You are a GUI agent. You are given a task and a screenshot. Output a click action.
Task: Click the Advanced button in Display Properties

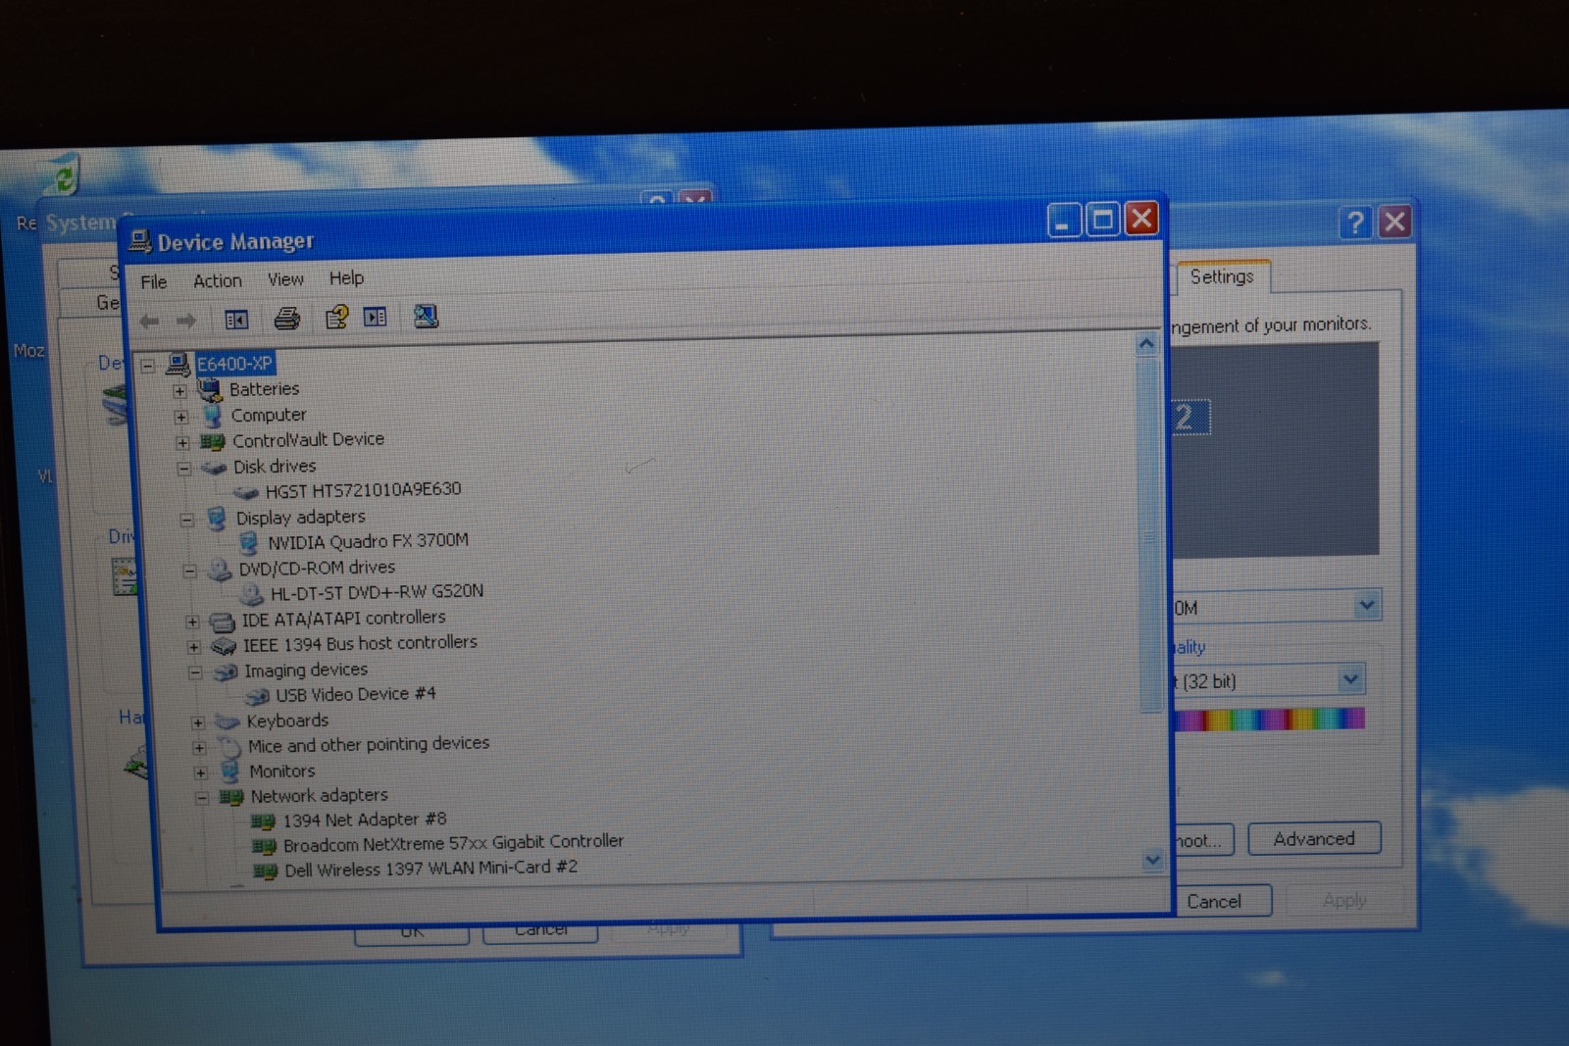(x=1314, y=839)
